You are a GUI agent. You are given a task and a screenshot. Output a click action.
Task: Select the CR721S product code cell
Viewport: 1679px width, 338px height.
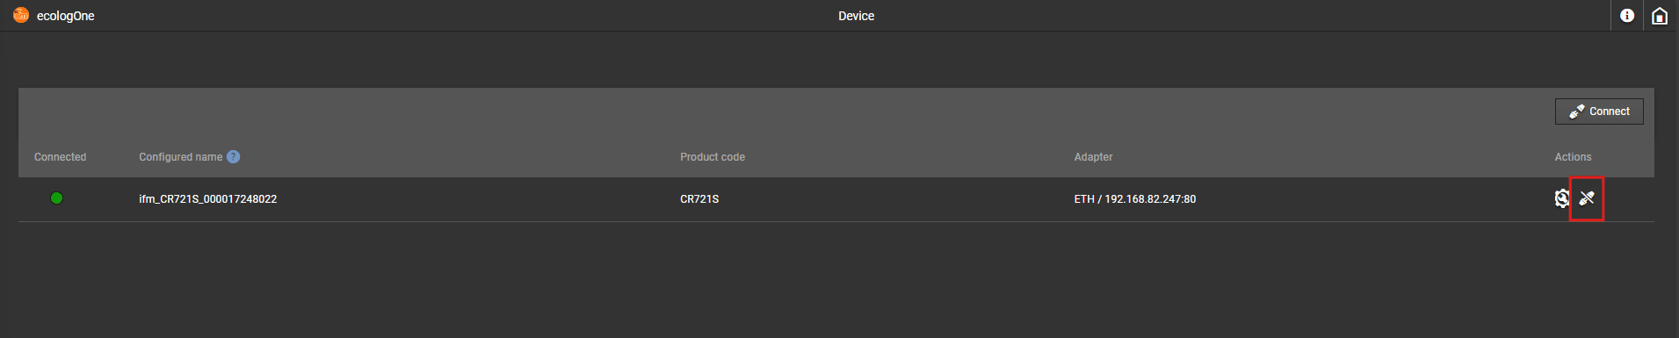click(699, 199)
